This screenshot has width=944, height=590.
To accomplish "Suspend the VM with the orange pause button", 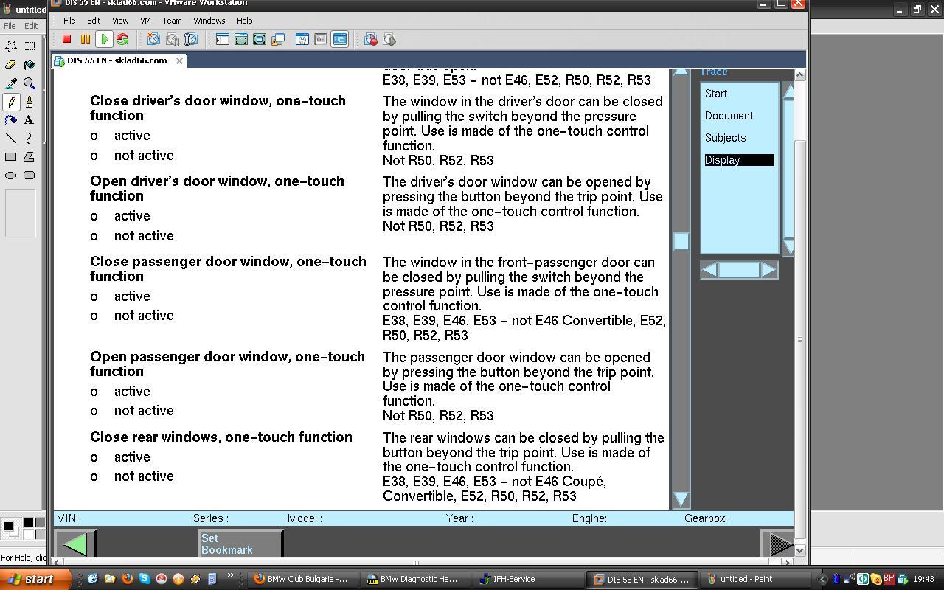I will pos(85,39).
